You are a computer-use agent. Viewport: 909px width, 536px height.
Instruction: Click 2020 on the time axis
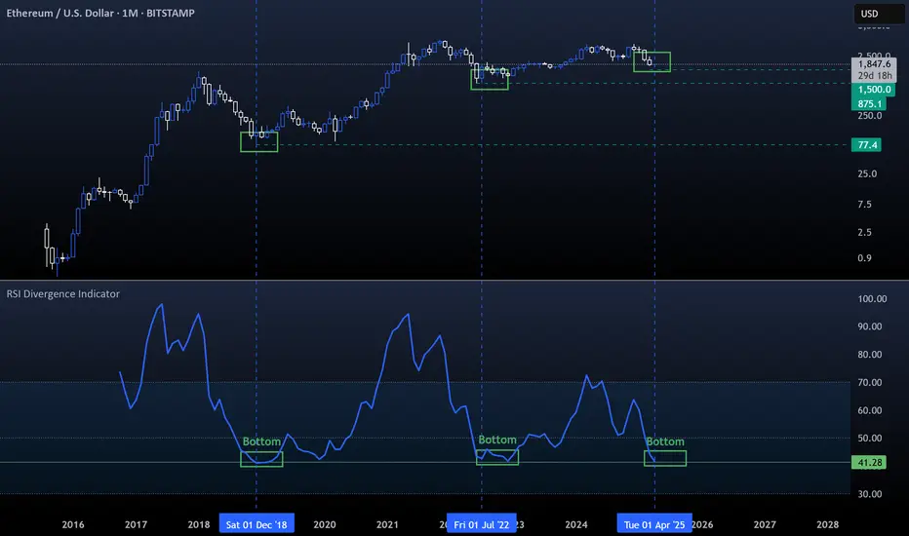click(x=325, y=524)
